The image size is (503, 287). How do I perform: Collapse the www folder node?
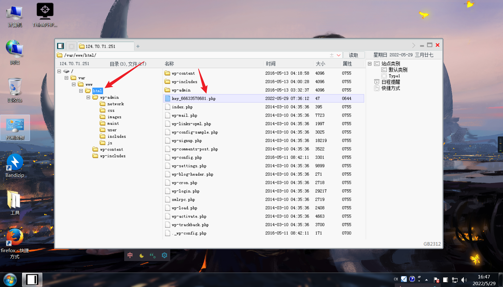tap(74, 84)
